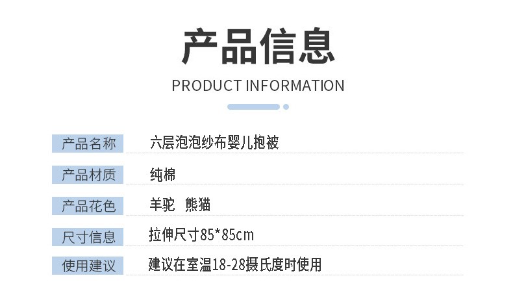513x302 pixels.
Task: Click the dotted line under size row
Action: (295, 245)
